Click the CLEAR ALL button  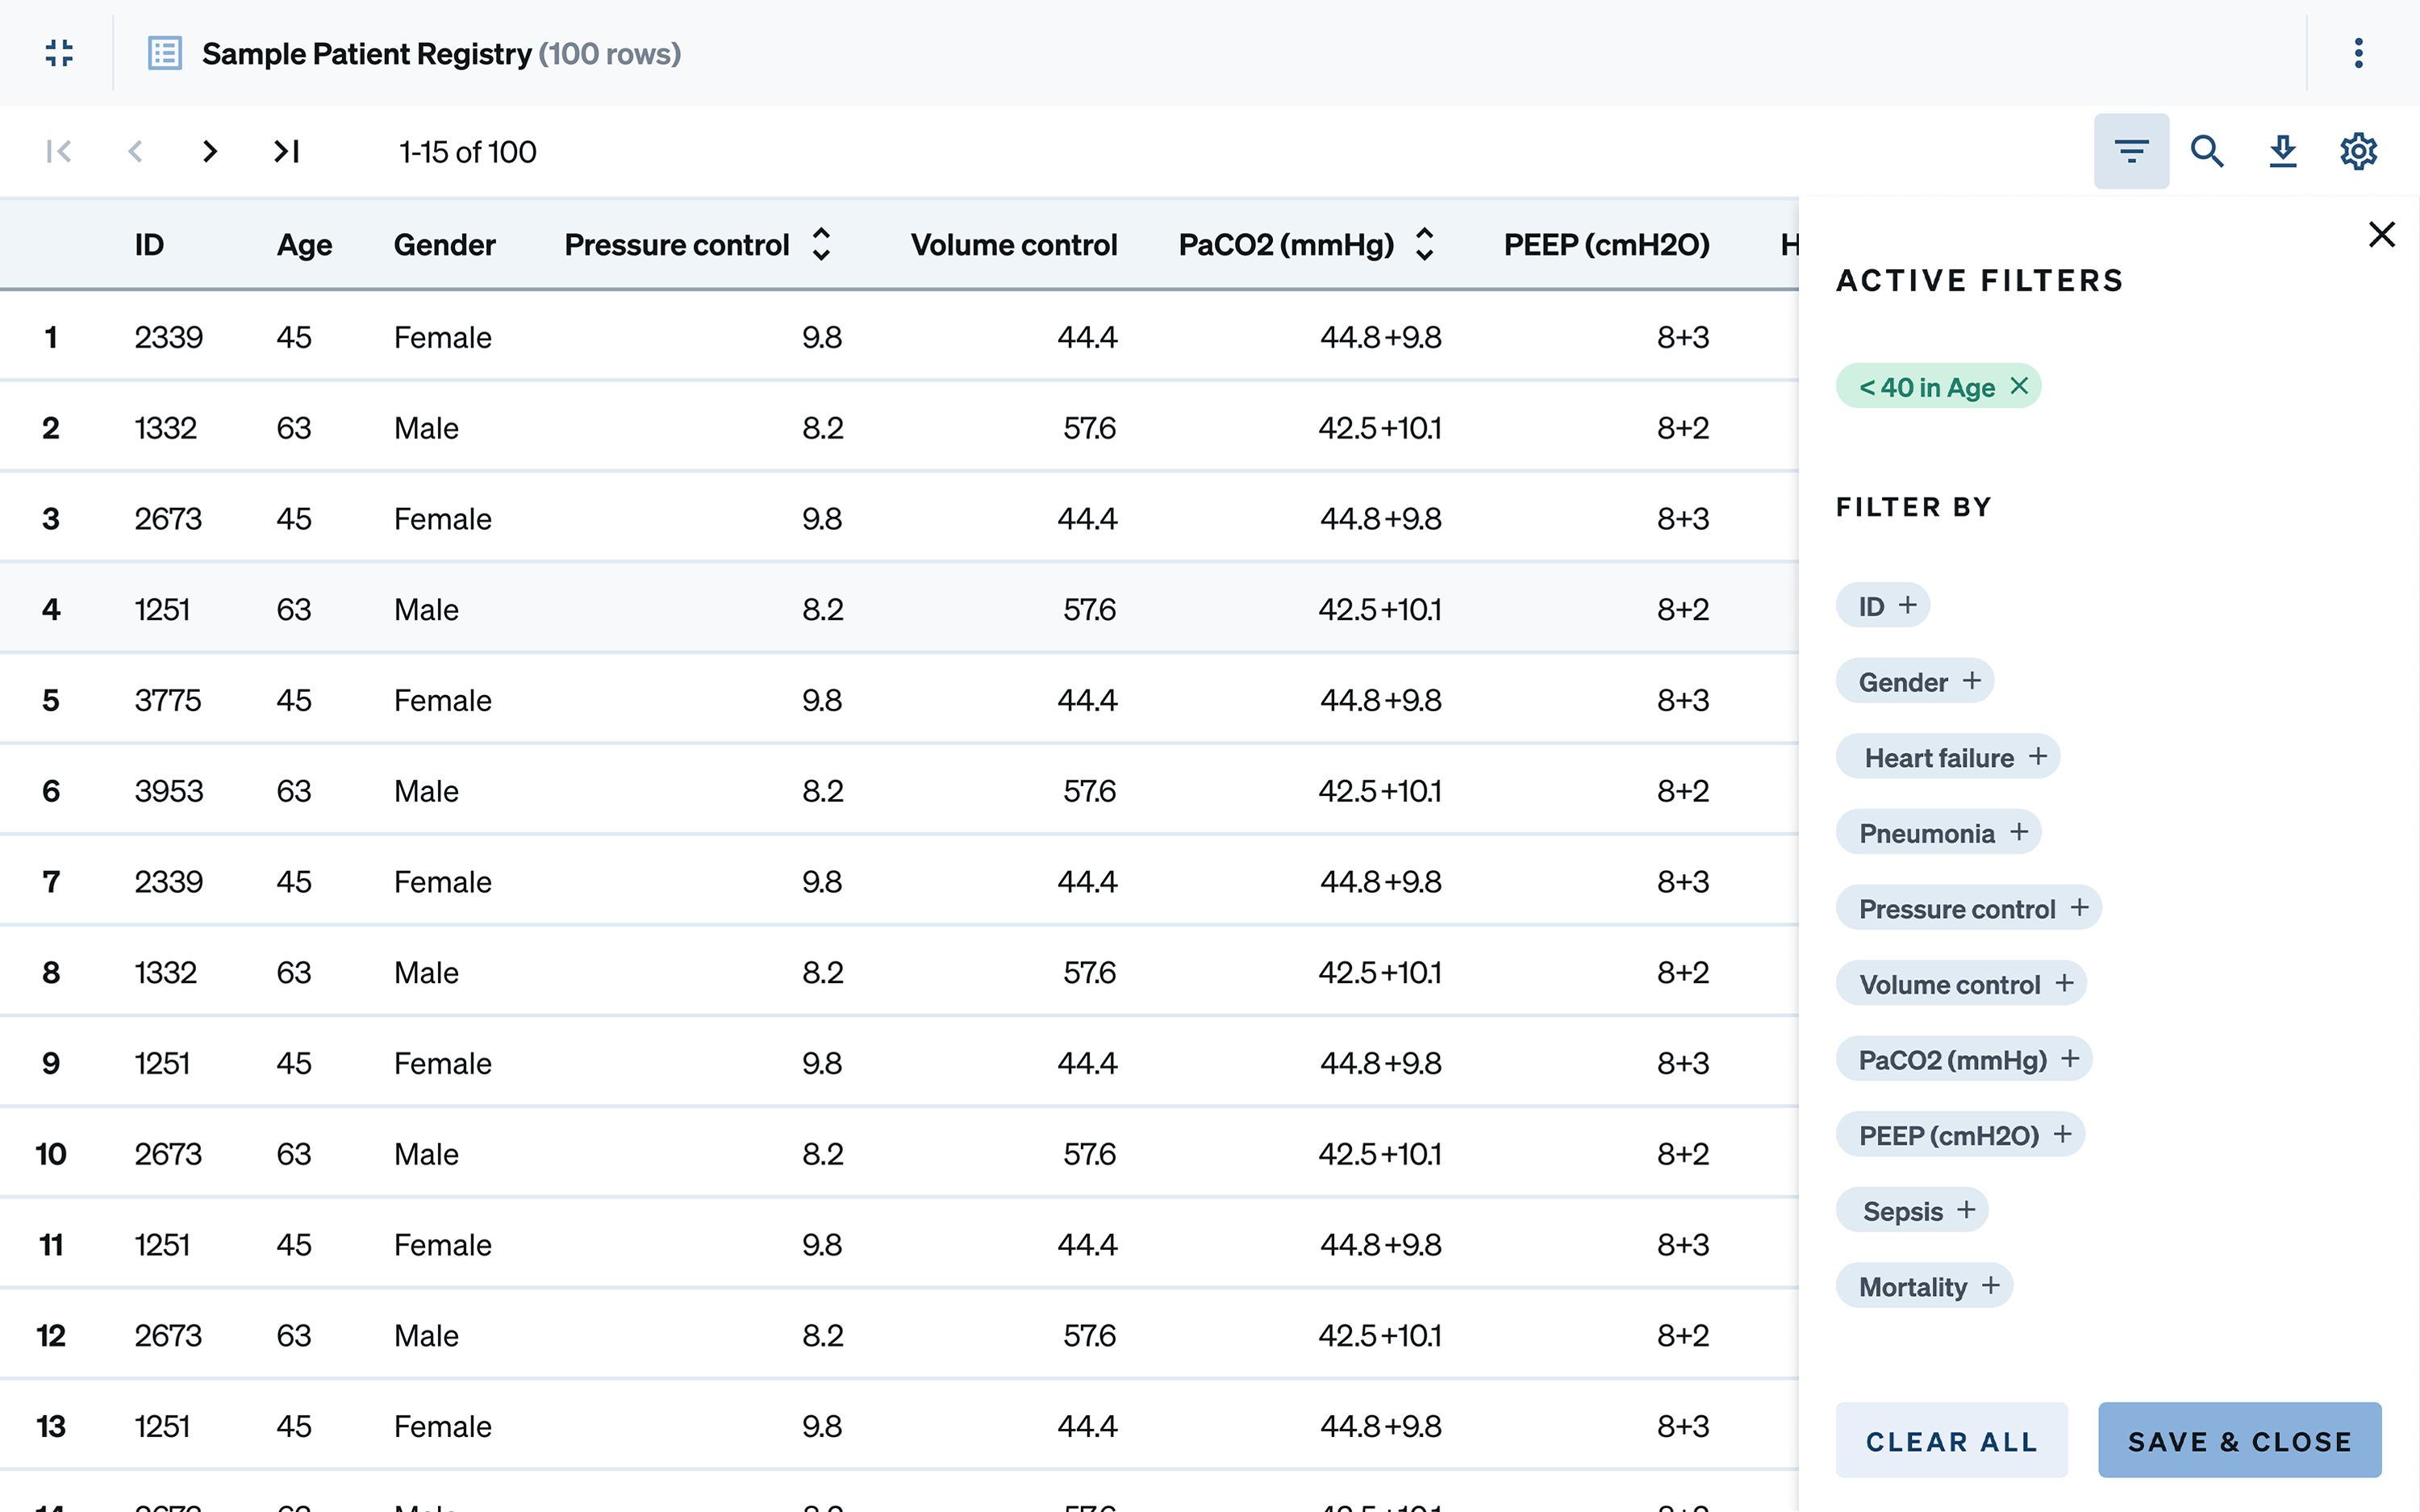pyautogui.click(x=1951, y=1440)
